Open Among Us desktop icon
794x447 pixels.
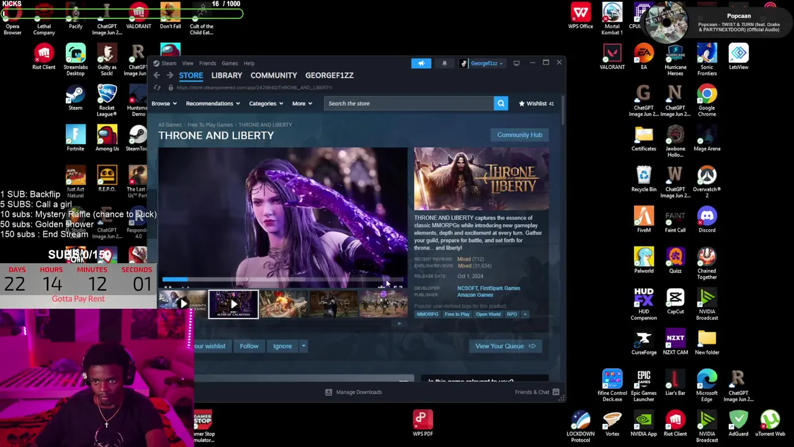click(x=107, y=138)
